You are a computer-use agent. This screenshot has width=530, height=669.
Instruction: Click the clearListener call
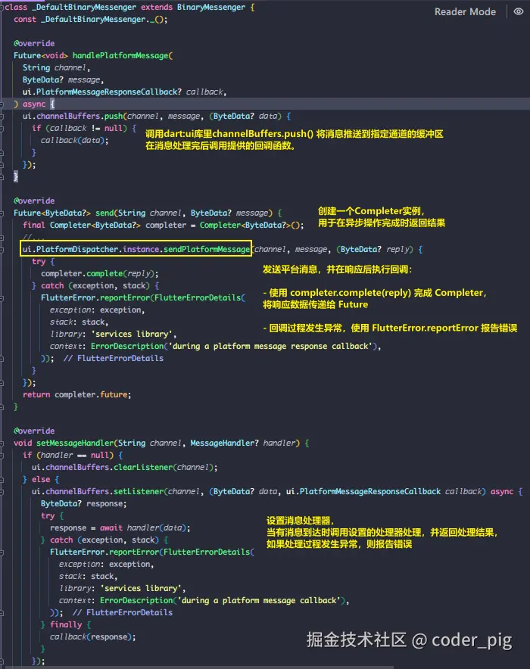pyautogui.click(x=143, y=467)
